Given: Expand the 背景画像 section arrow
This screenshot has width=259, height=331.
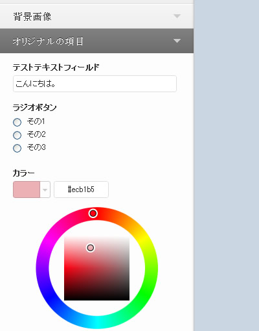Looking at the screenshot, I should (177, 16).
